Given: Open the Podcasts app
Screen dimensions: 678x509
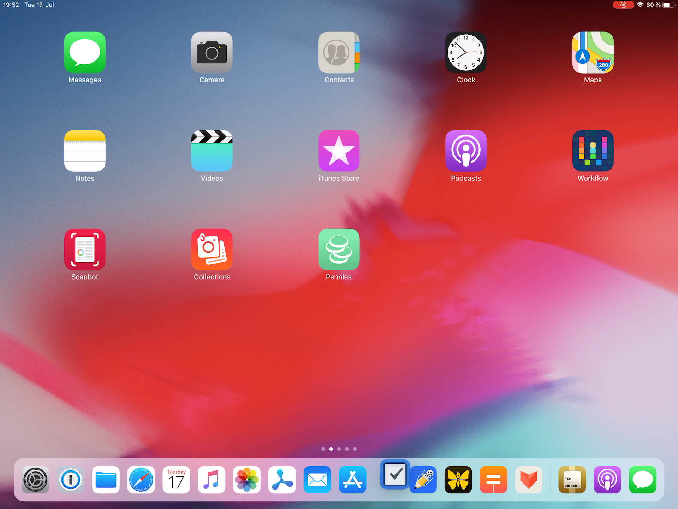Looking at the screenshot, I should (466, 151).
